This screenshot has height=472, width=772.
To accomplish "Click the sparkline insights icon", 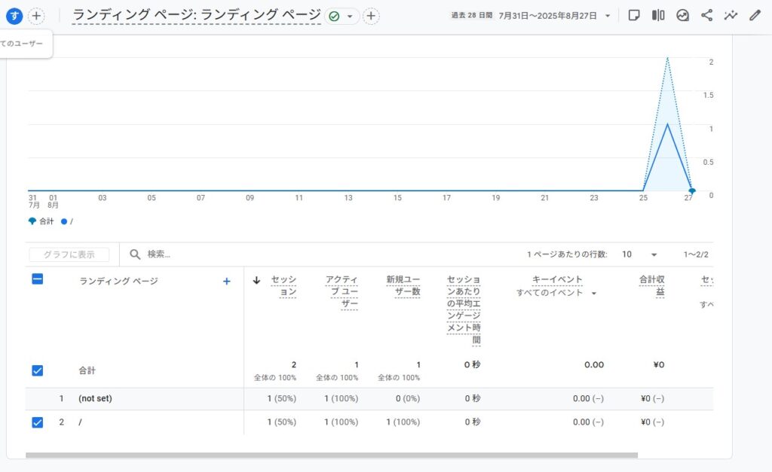I will point(731,16).
